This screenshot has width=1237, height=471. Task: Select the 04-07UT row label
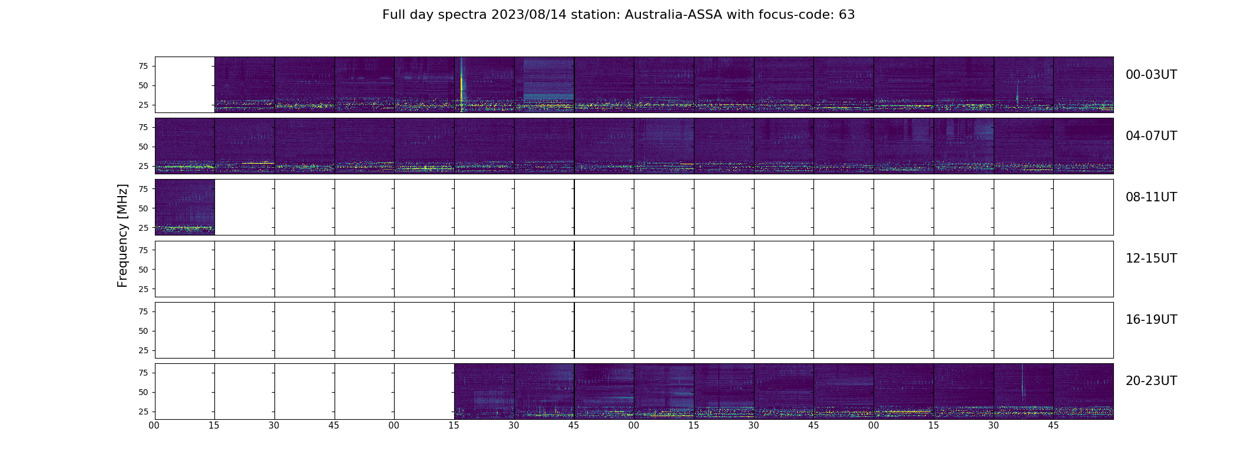1151,136
